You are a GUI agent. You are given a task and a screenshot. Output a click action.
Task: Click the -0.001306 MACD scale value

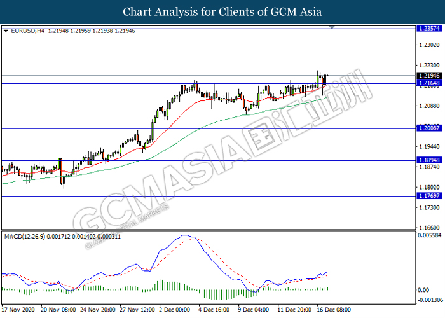click(429, 300)
